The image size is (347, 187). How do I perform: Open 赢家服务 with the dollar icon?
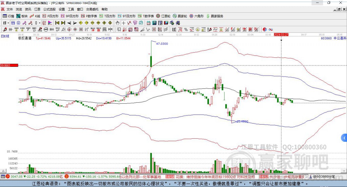[215, 16]
